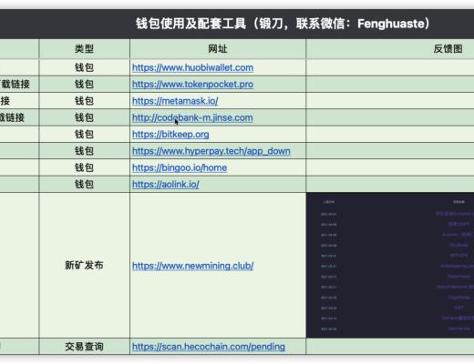
Task: Select the 新矿发布 cell
Action: pyautogui.click(x=84, y=265)
